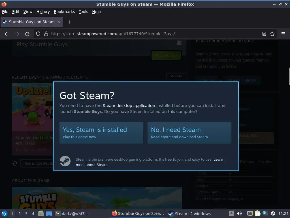Click the Stumble Guys banner image below About

tap(97, 198)
